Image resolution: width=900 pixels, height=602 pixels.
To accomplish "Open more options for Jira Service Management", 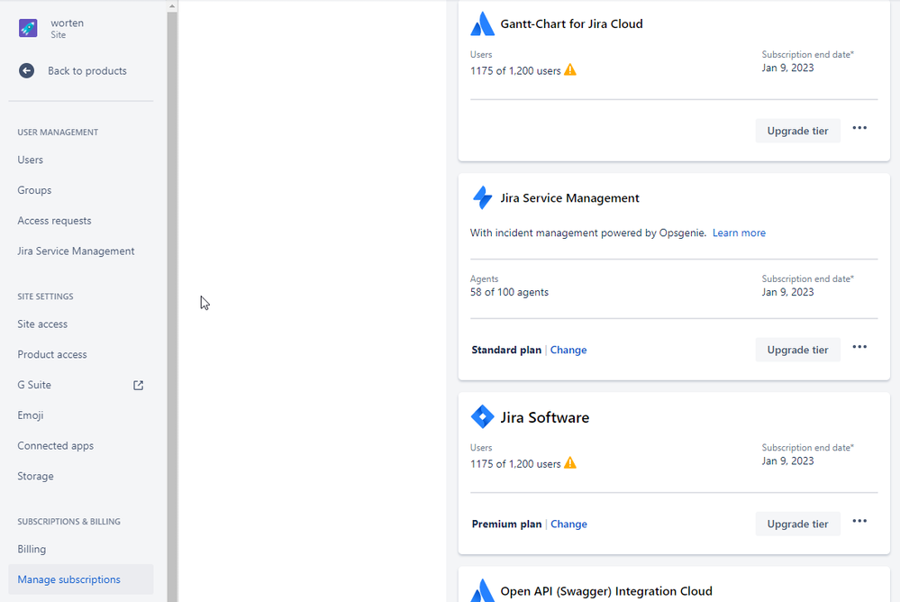I will coord(859,347).
